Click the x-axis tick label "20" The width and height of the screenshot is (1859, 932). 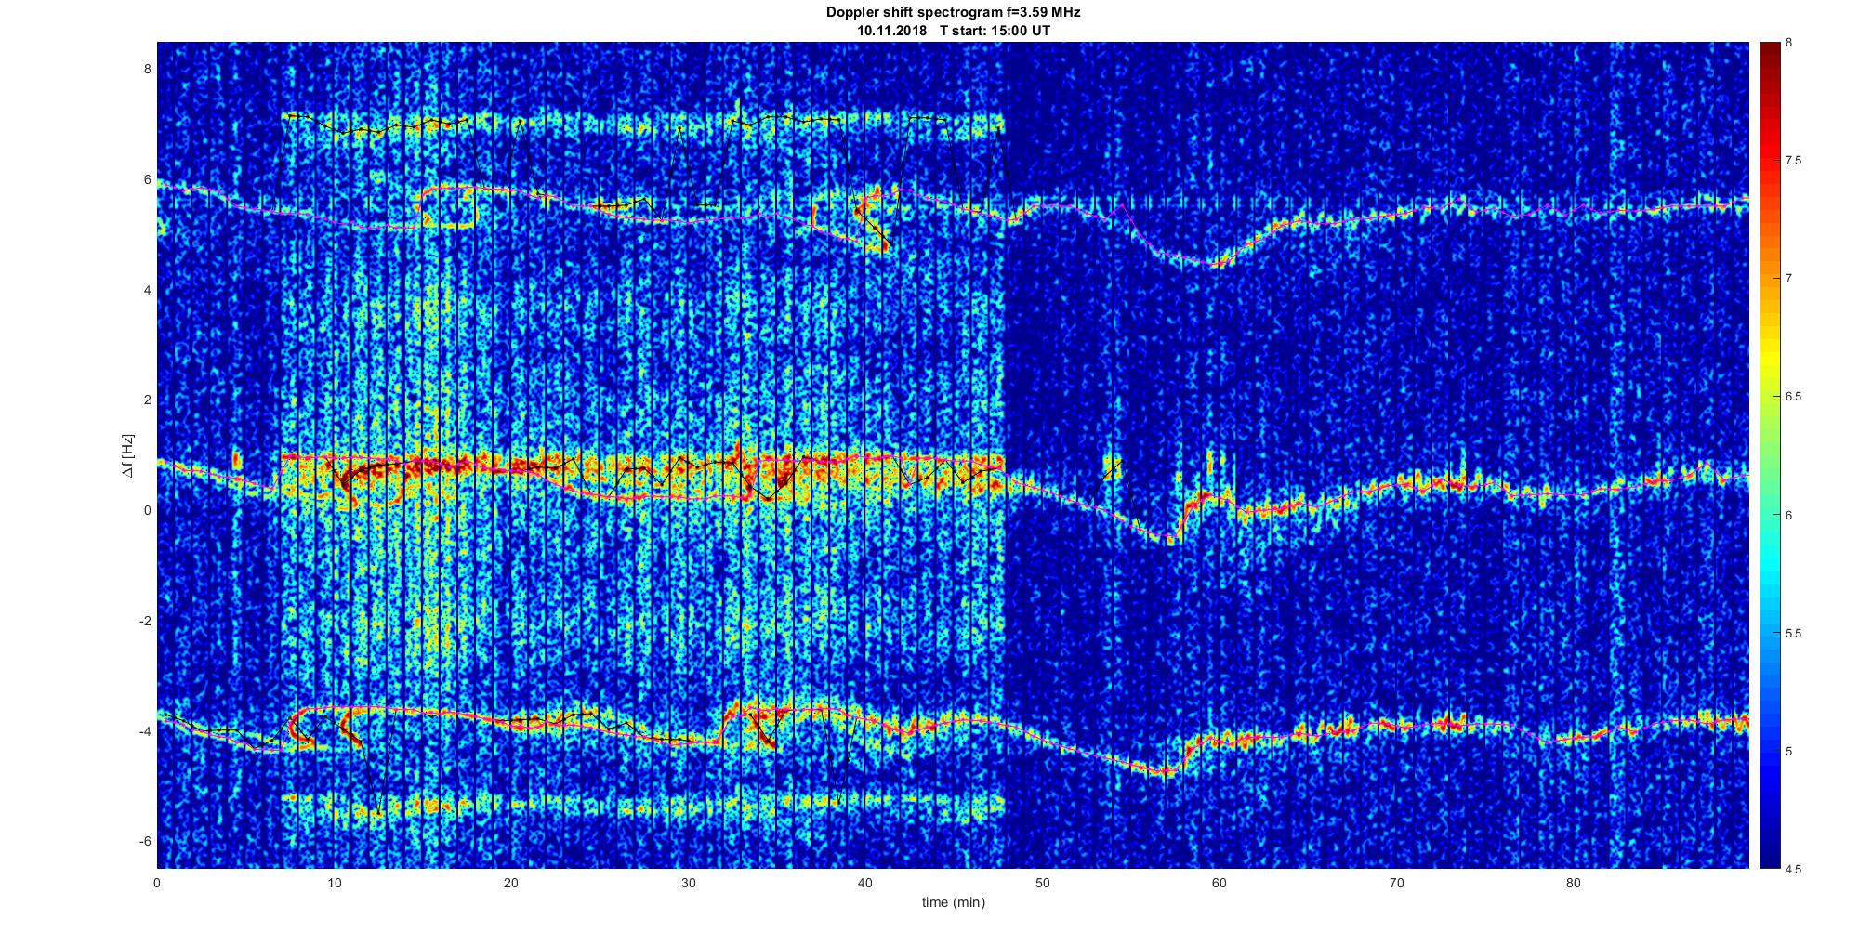(511, 883)
